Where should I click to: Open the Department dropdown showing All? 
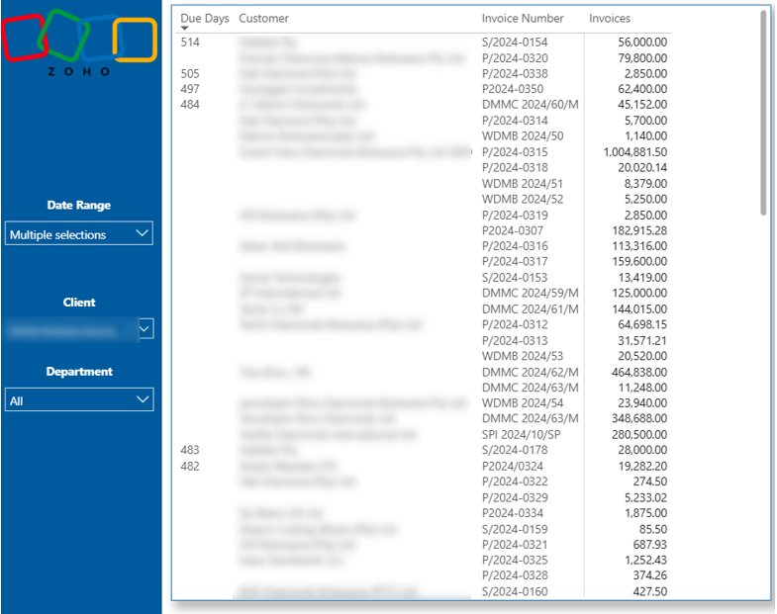tap(79, 399)
